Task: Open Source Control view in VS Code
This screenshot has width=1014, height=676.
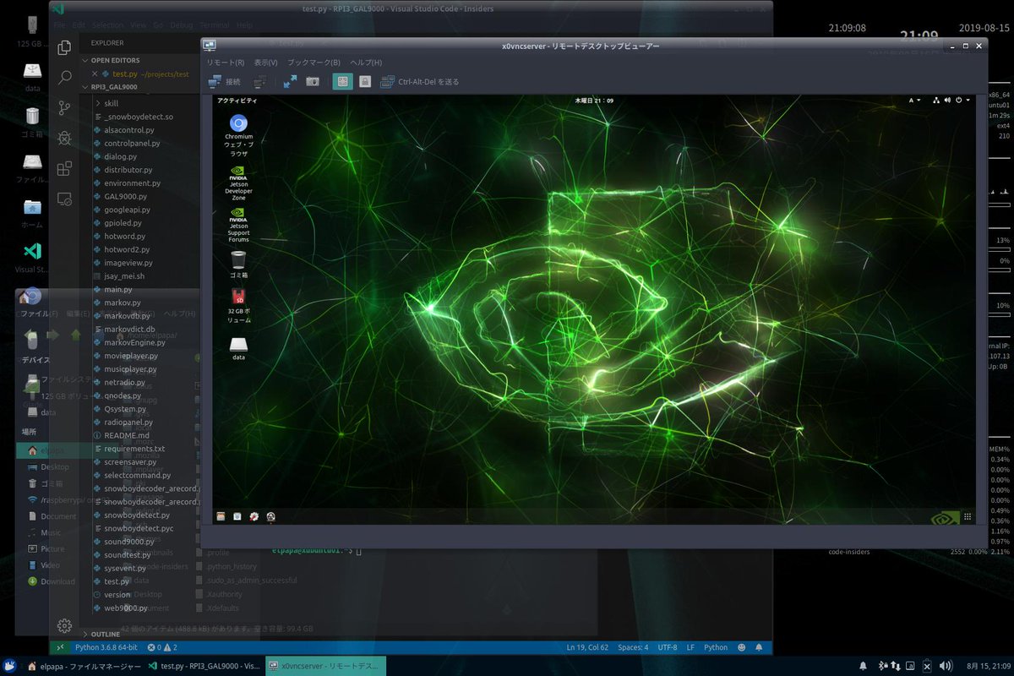Action: pyautogui.click(x=64, y=107)
